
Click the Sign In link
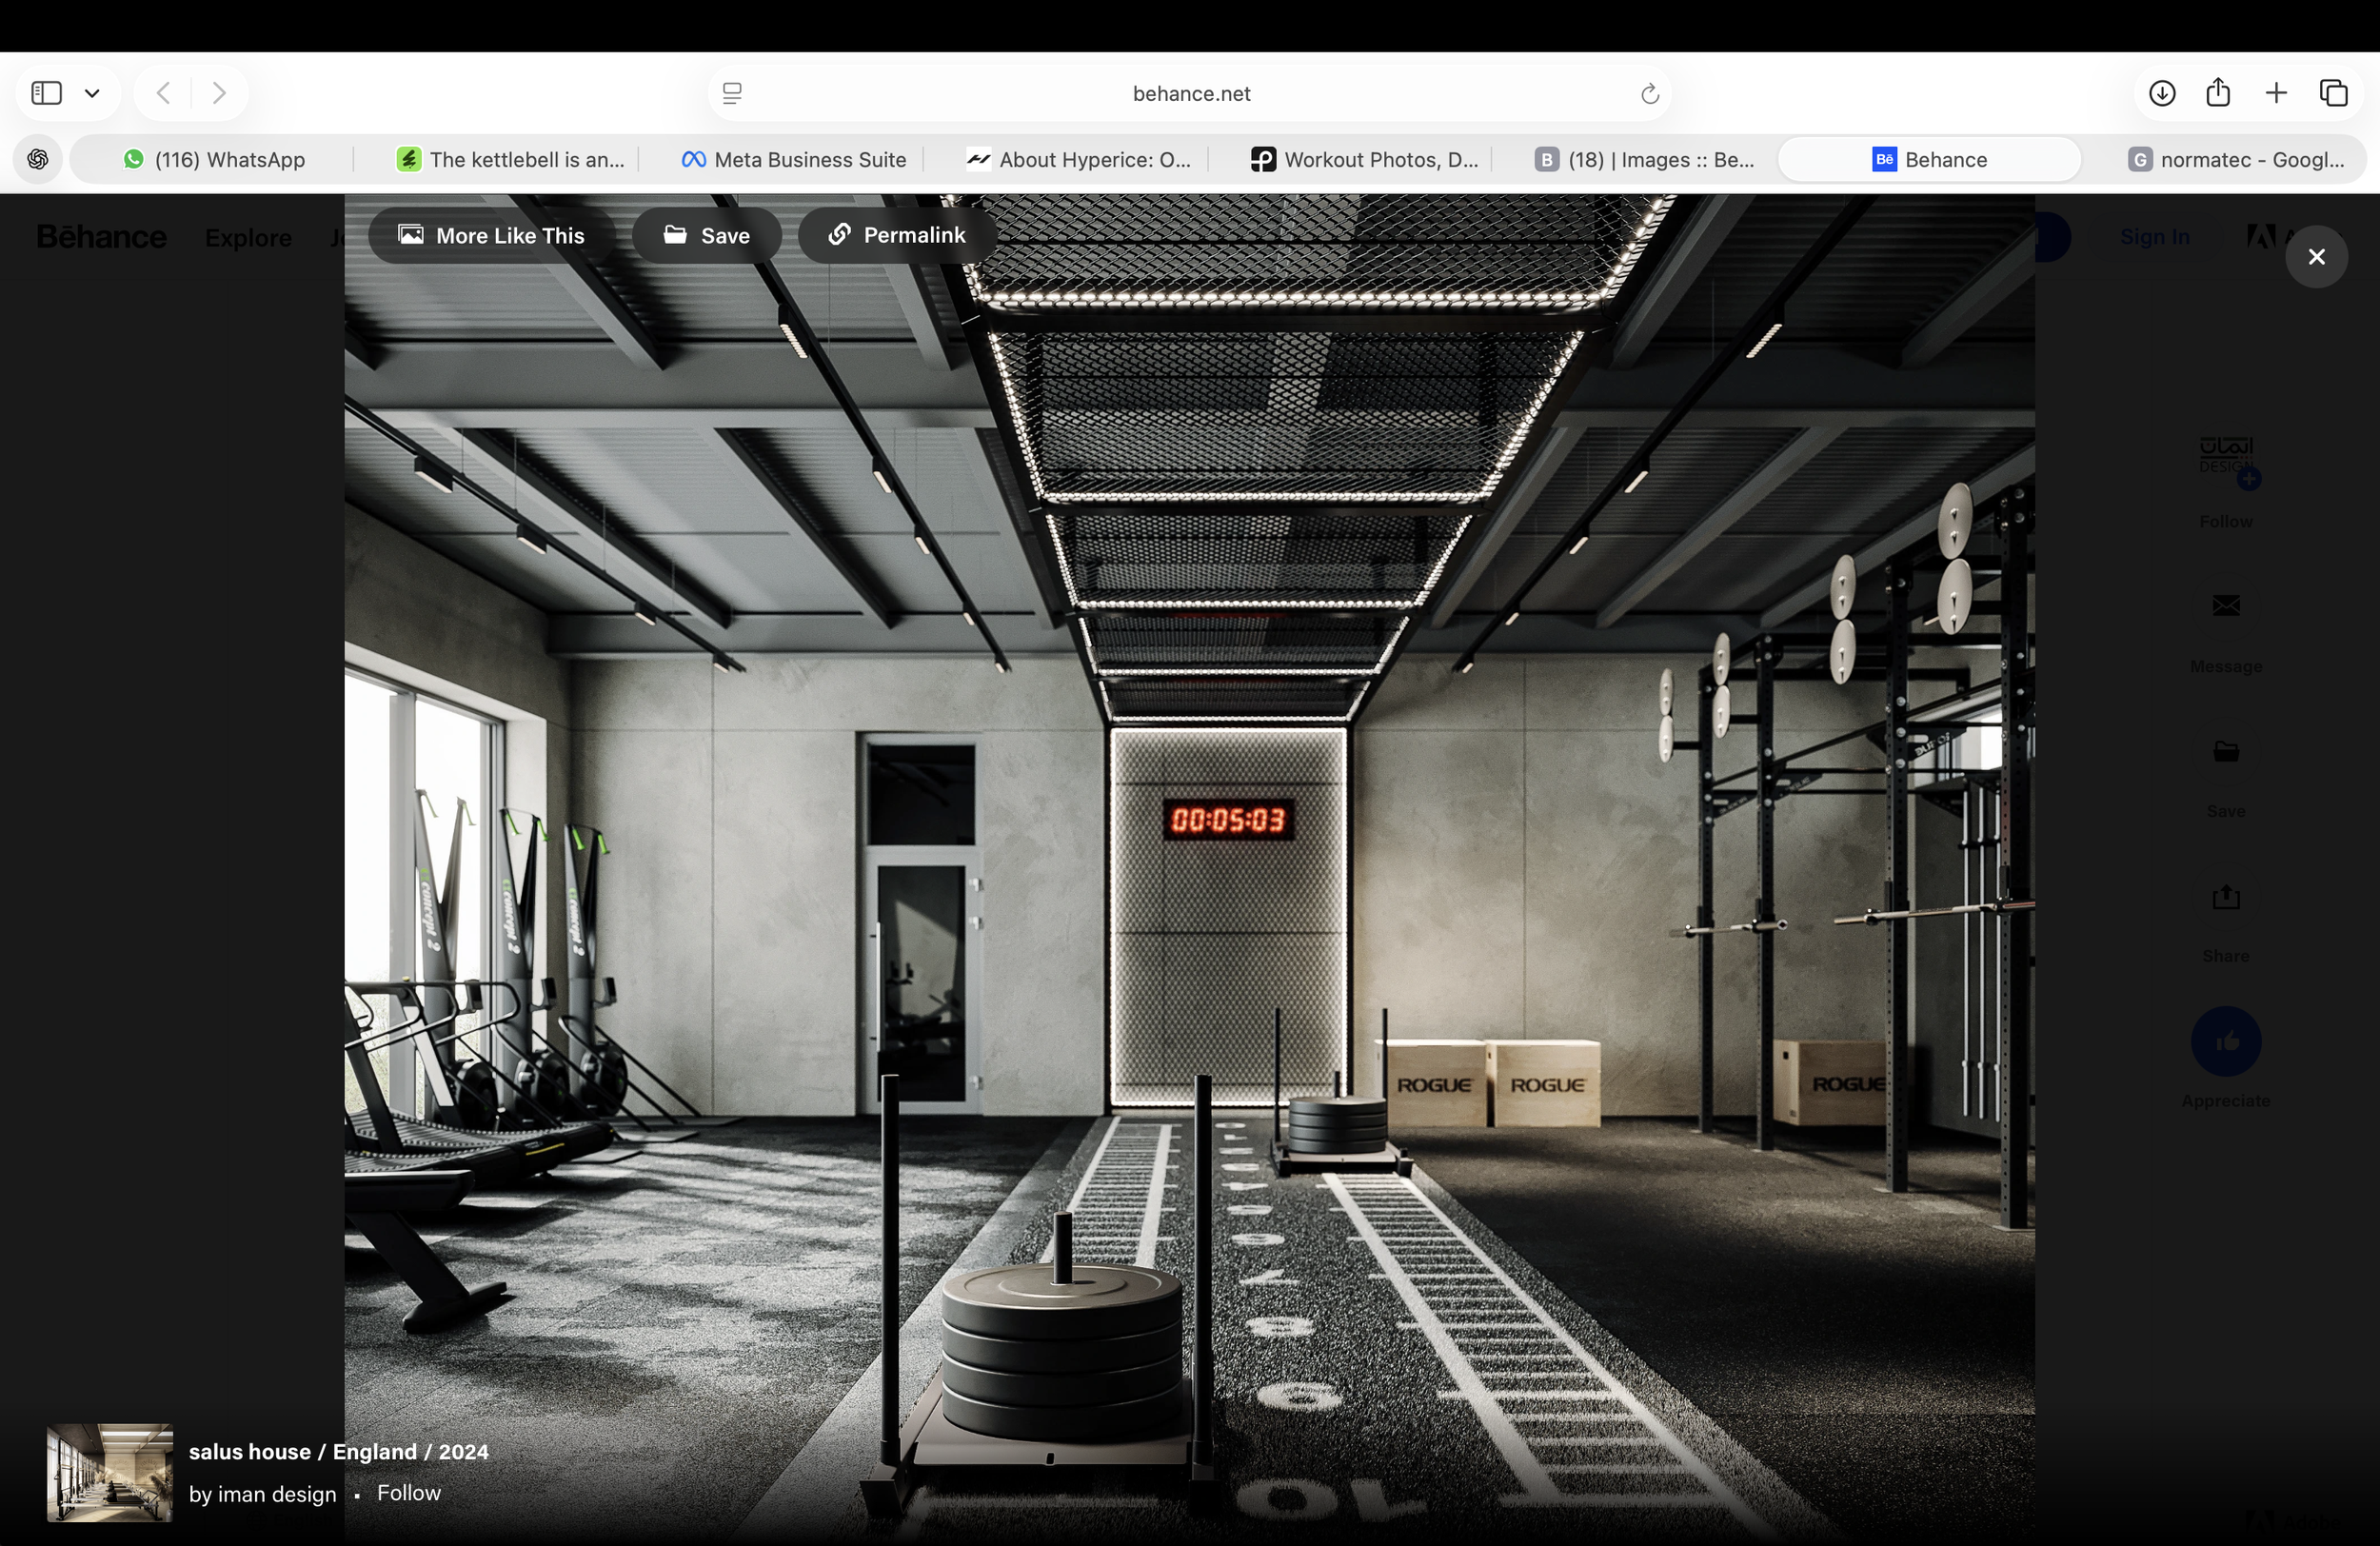[x=2154, y=237]
